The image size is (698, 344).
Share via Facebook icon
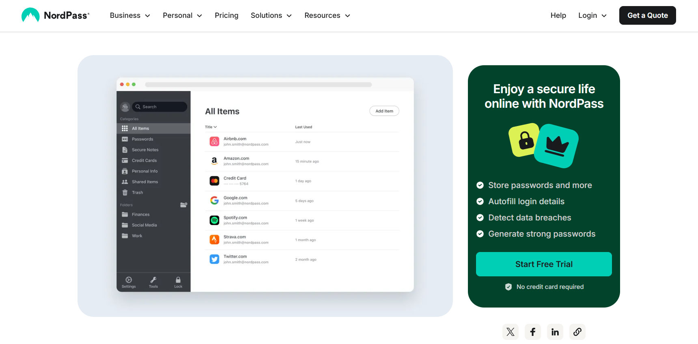(x=532, y=332)
